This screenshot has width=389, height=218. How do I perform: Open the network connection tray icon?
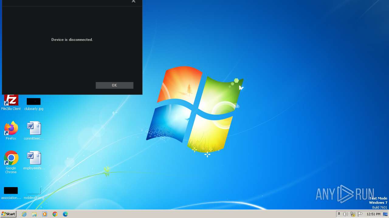[353, 214]
